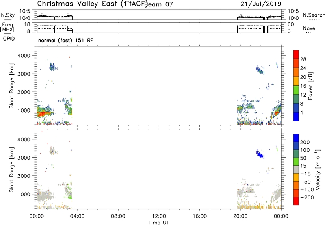Pick the bright blue bottom segment of Power colorbar

(x=296, y=117)
